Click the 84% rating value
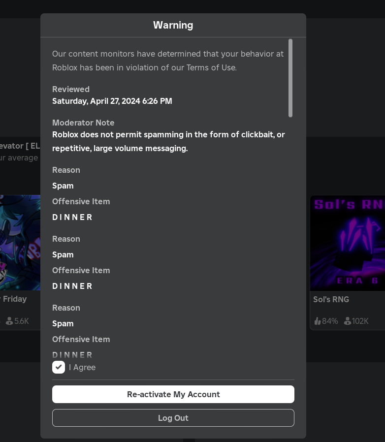The height and width of the screenshot is (442, 385). 330,321
